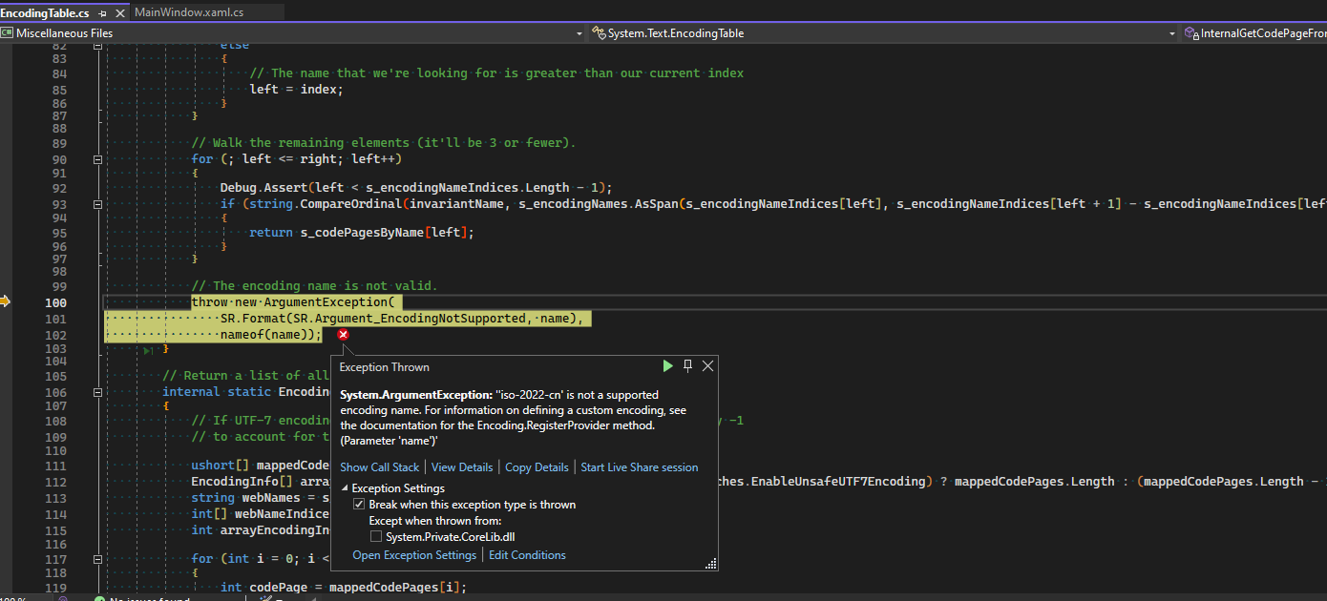Collapse the Exception Settings section
This screenshot has width=1327, height=601.
[345, 488]
